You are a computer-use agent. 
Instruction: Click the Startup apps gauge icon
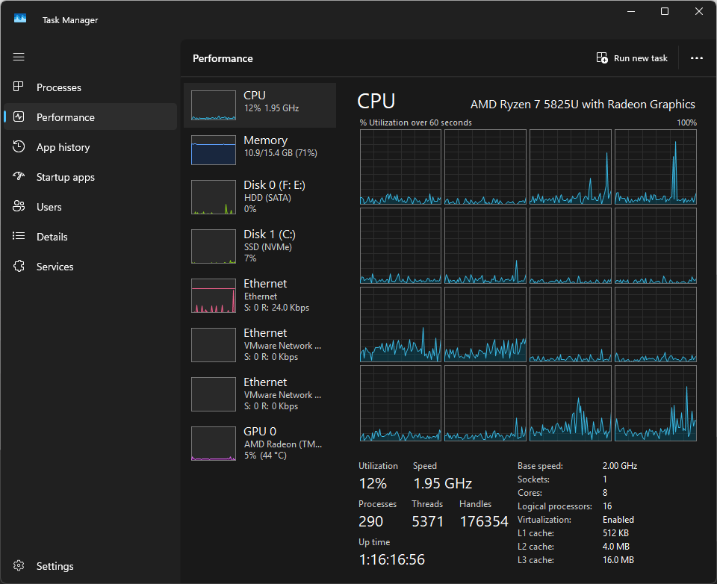[x=19, y=176]
